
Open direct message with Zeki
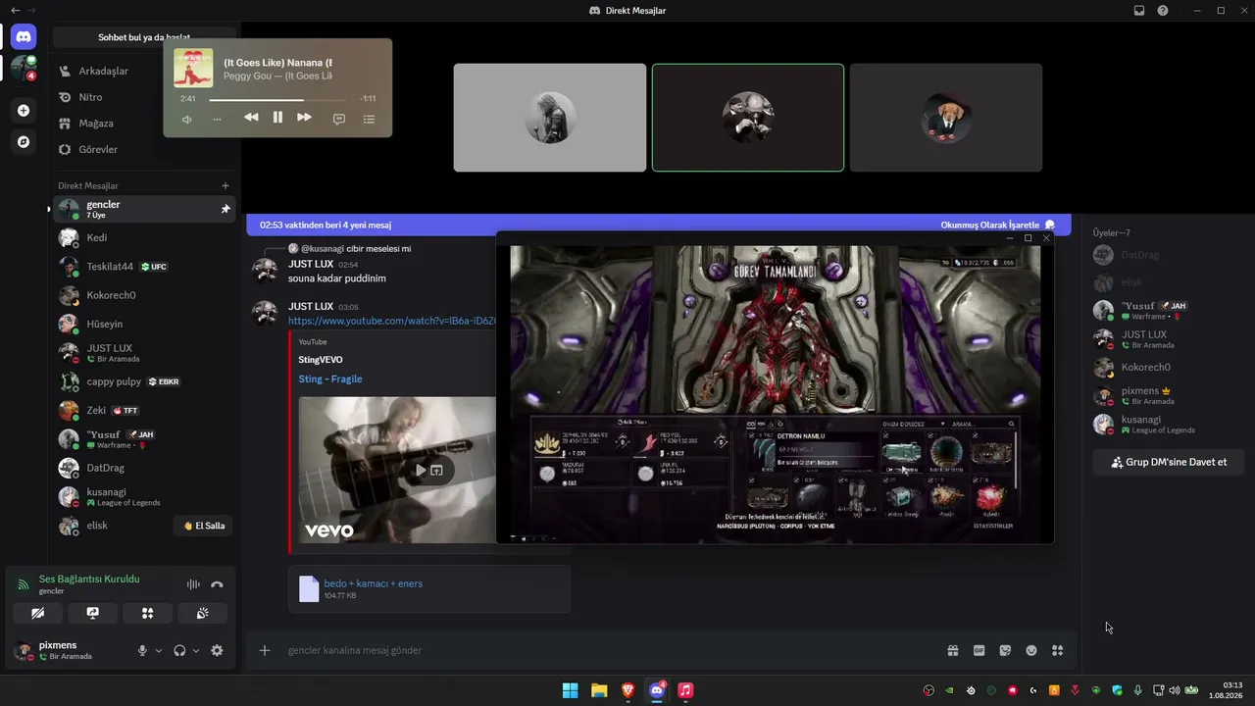click(144, 410)
